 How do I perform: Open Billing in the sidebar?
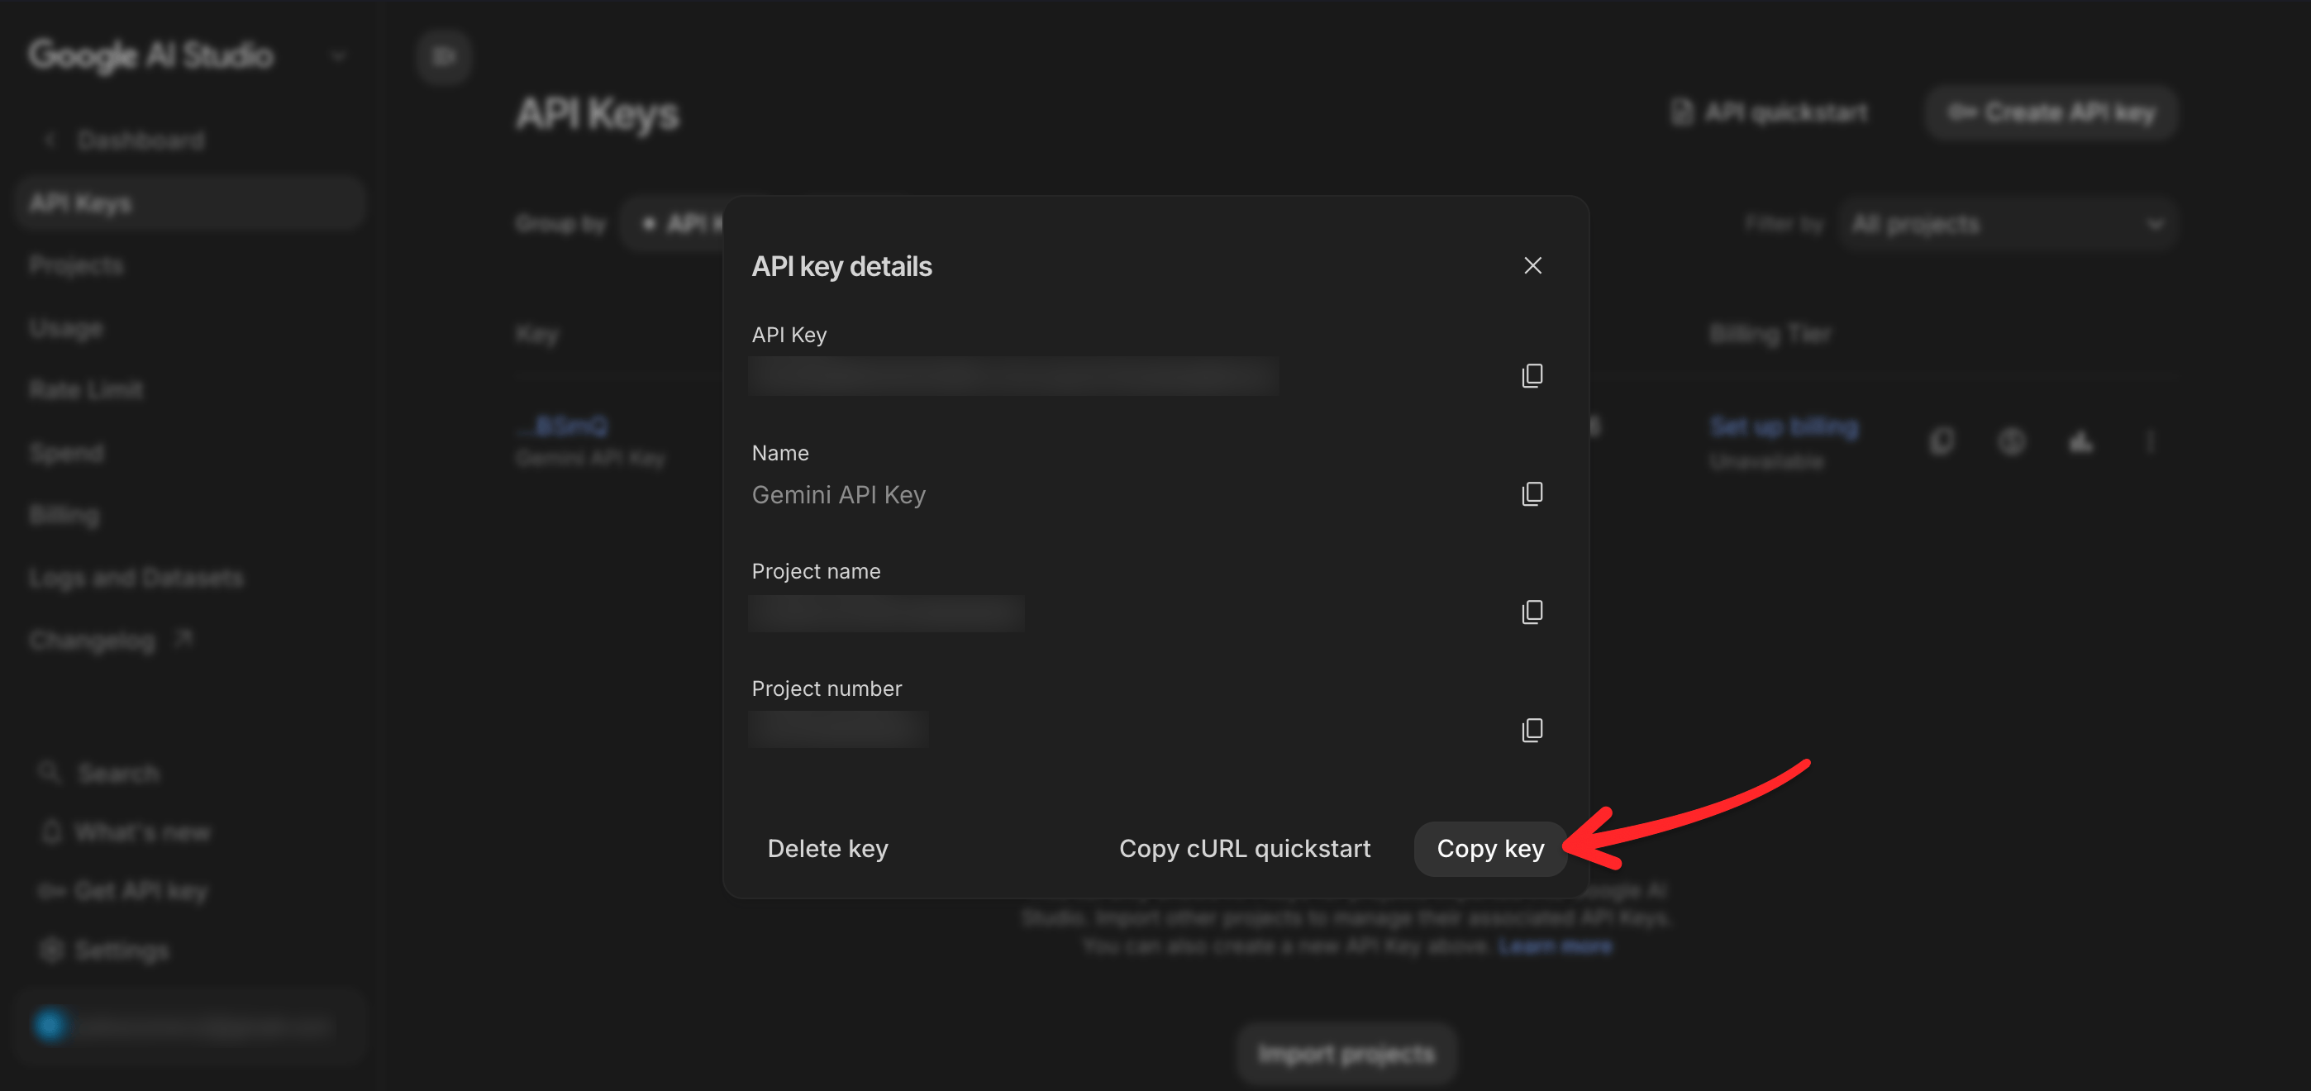[x=64, y=515]
